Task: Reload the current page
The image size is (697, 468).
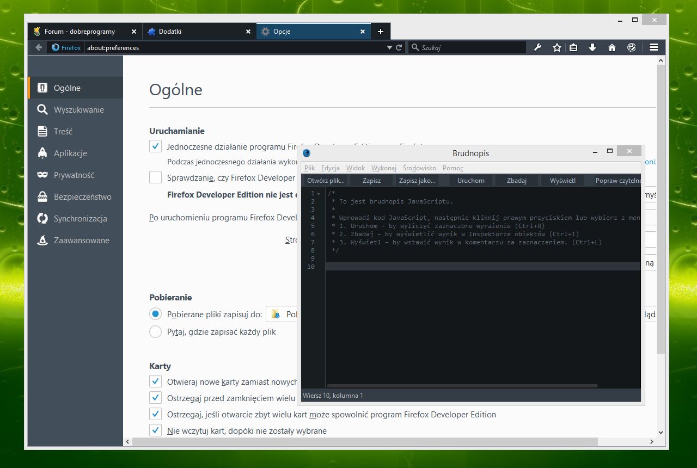Action: click(x=399, y=48)
